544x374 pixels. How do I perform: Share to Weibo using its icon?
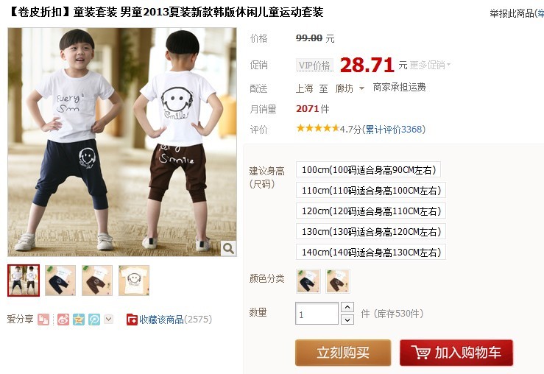point(63,320)
